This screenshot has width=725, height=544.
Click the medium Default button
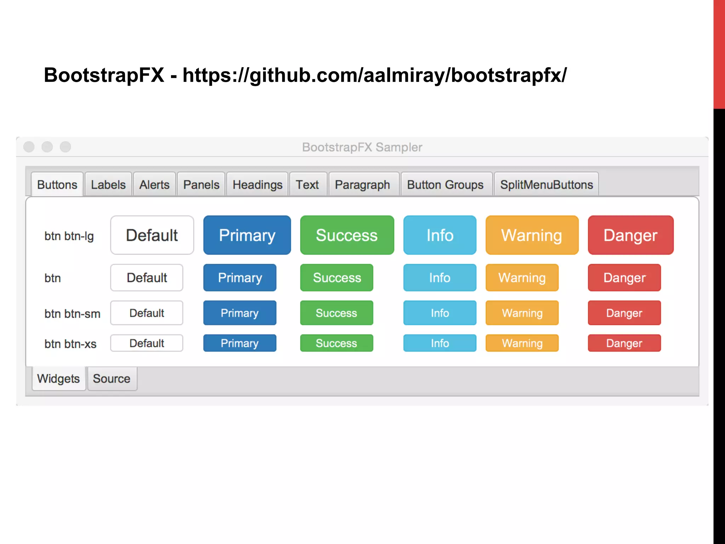point(147,278)
